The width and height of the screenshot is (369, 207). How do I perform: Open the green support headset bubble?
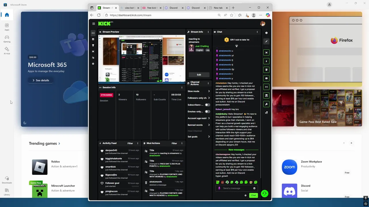(x=264, y=193)
